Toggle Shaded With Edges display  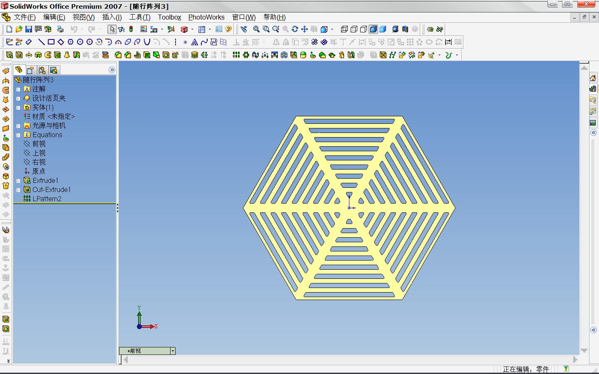[373, 29]
